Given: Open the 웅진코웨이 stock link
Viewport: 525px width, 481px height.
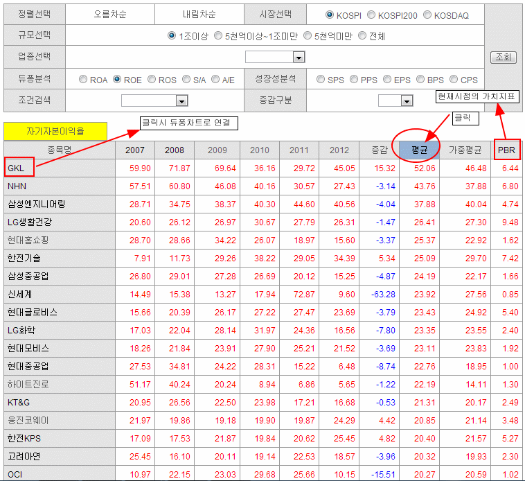Looking at the screenshot, I should [28, 421].
